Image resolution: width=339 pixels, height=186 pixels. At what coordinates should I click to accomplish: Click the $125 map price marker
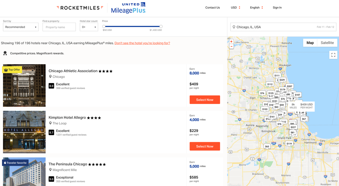coord(271,93)
